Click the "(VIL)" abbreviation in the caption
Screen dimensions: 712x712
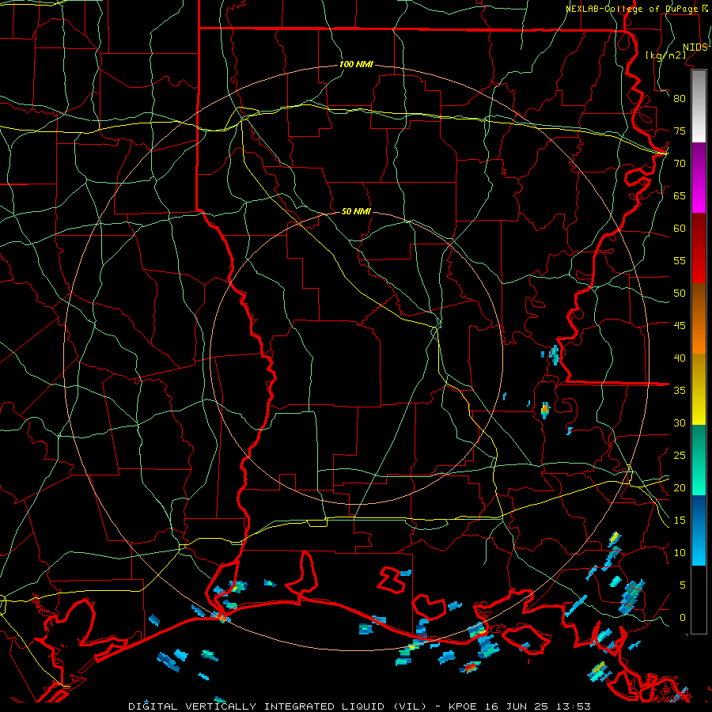(x=410, y=706)
